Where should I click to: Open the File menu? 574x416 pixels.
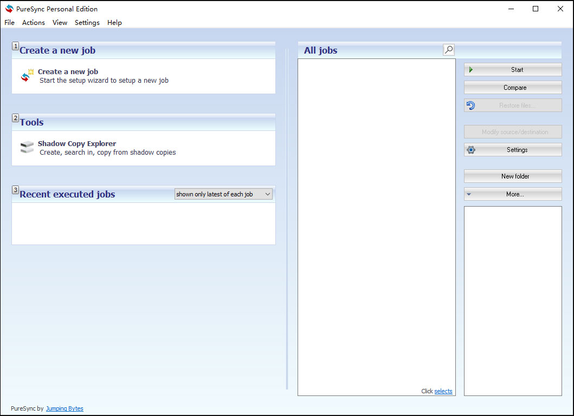point(10,23)
